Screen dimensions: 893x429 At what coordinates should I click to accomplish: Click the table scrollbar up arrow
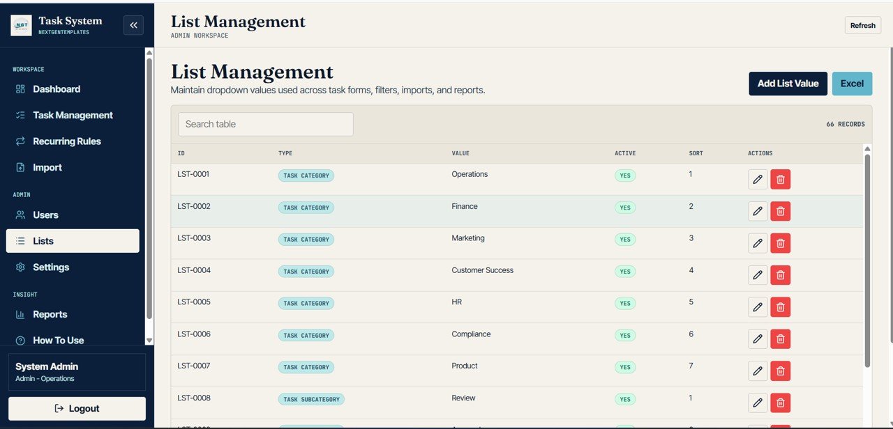point(867,148)
